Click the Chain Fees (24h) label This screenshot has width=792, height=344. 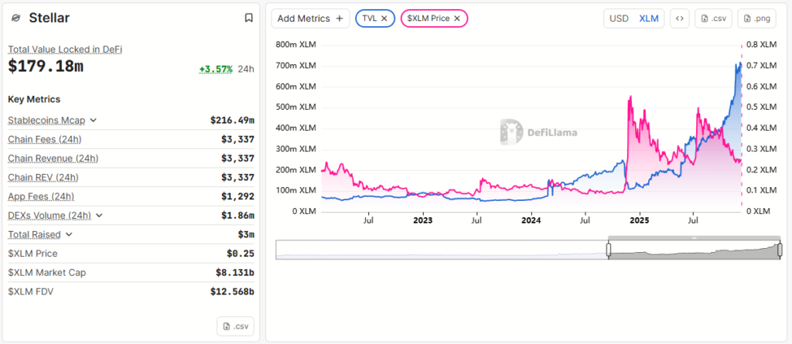[44, 139]
